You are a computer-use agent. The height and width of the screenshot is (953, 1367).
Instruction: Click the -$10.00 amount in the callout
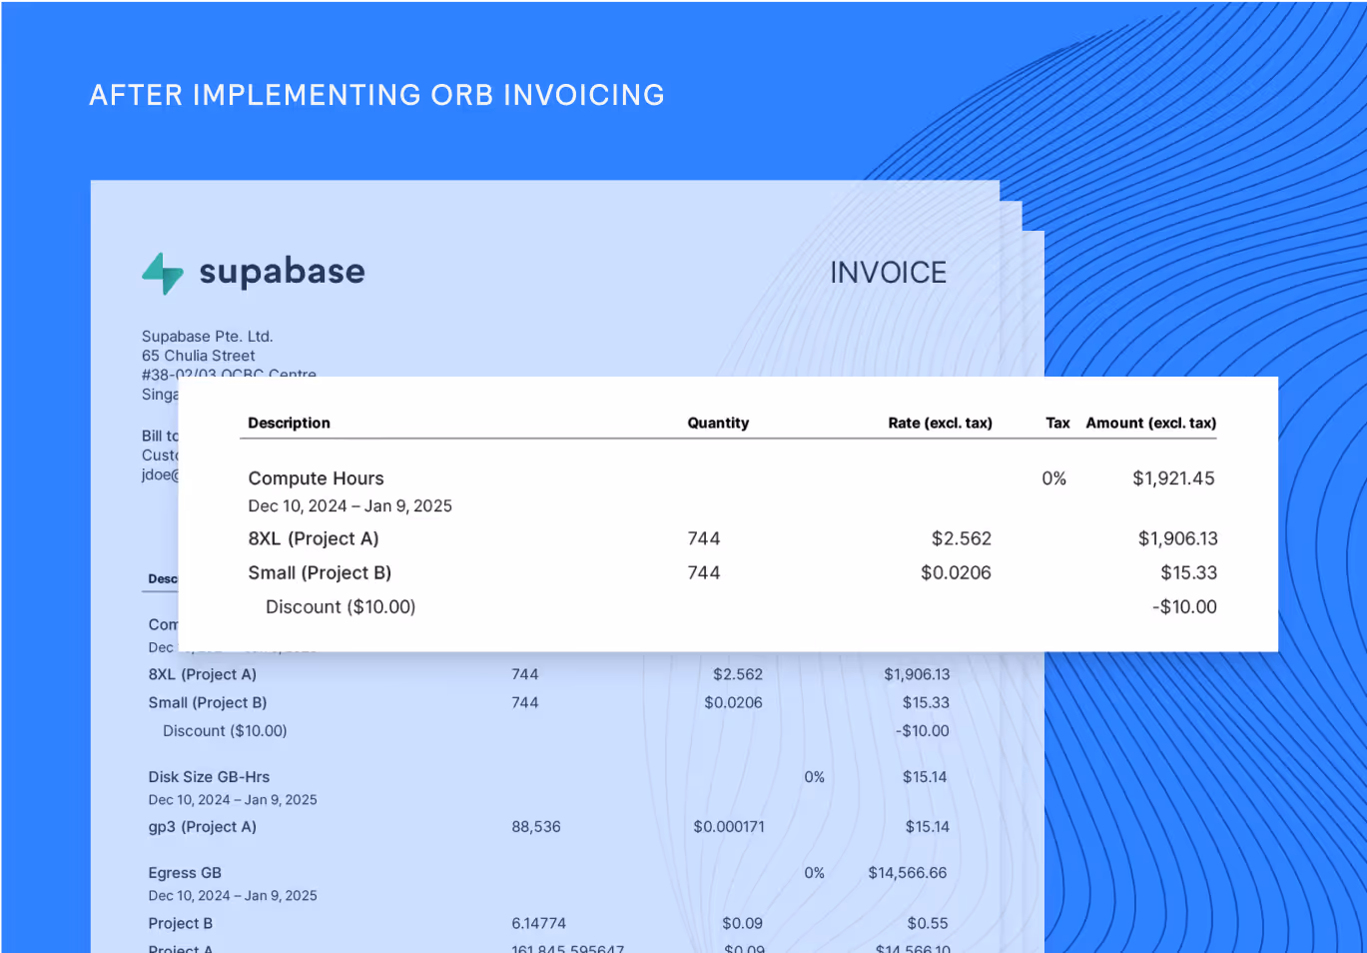point(1184,606)
